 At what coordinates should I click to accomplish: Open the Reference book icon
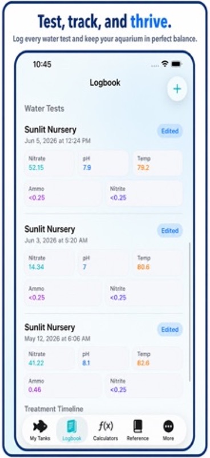(138, 427)
